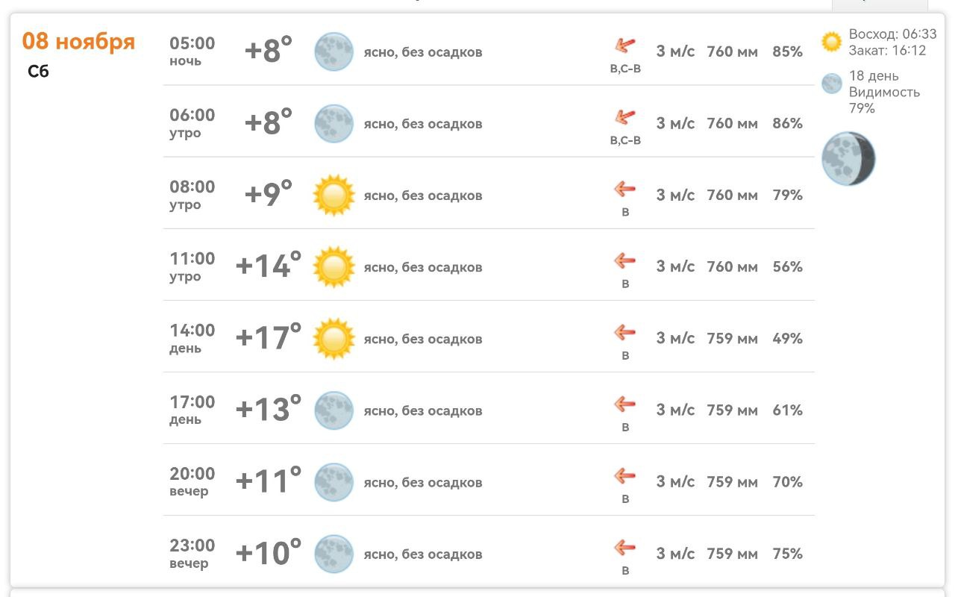Click the moon icon at 05:00
Image resolution: width=955 pixels, height=597 pixels.
334,51
